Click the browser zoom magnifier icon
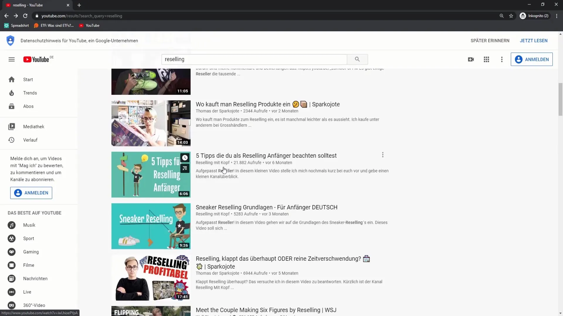This screenshot has width=563, height=316. (501, 16)
